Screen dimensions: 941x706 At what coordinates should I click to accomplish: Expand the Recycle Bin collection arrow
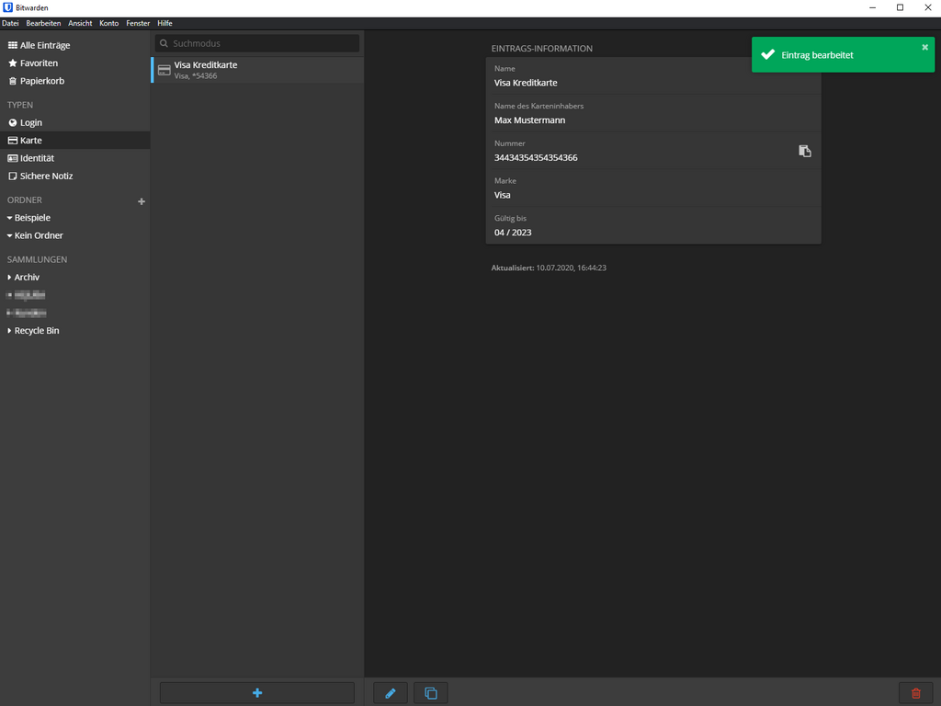pos(9,331)
